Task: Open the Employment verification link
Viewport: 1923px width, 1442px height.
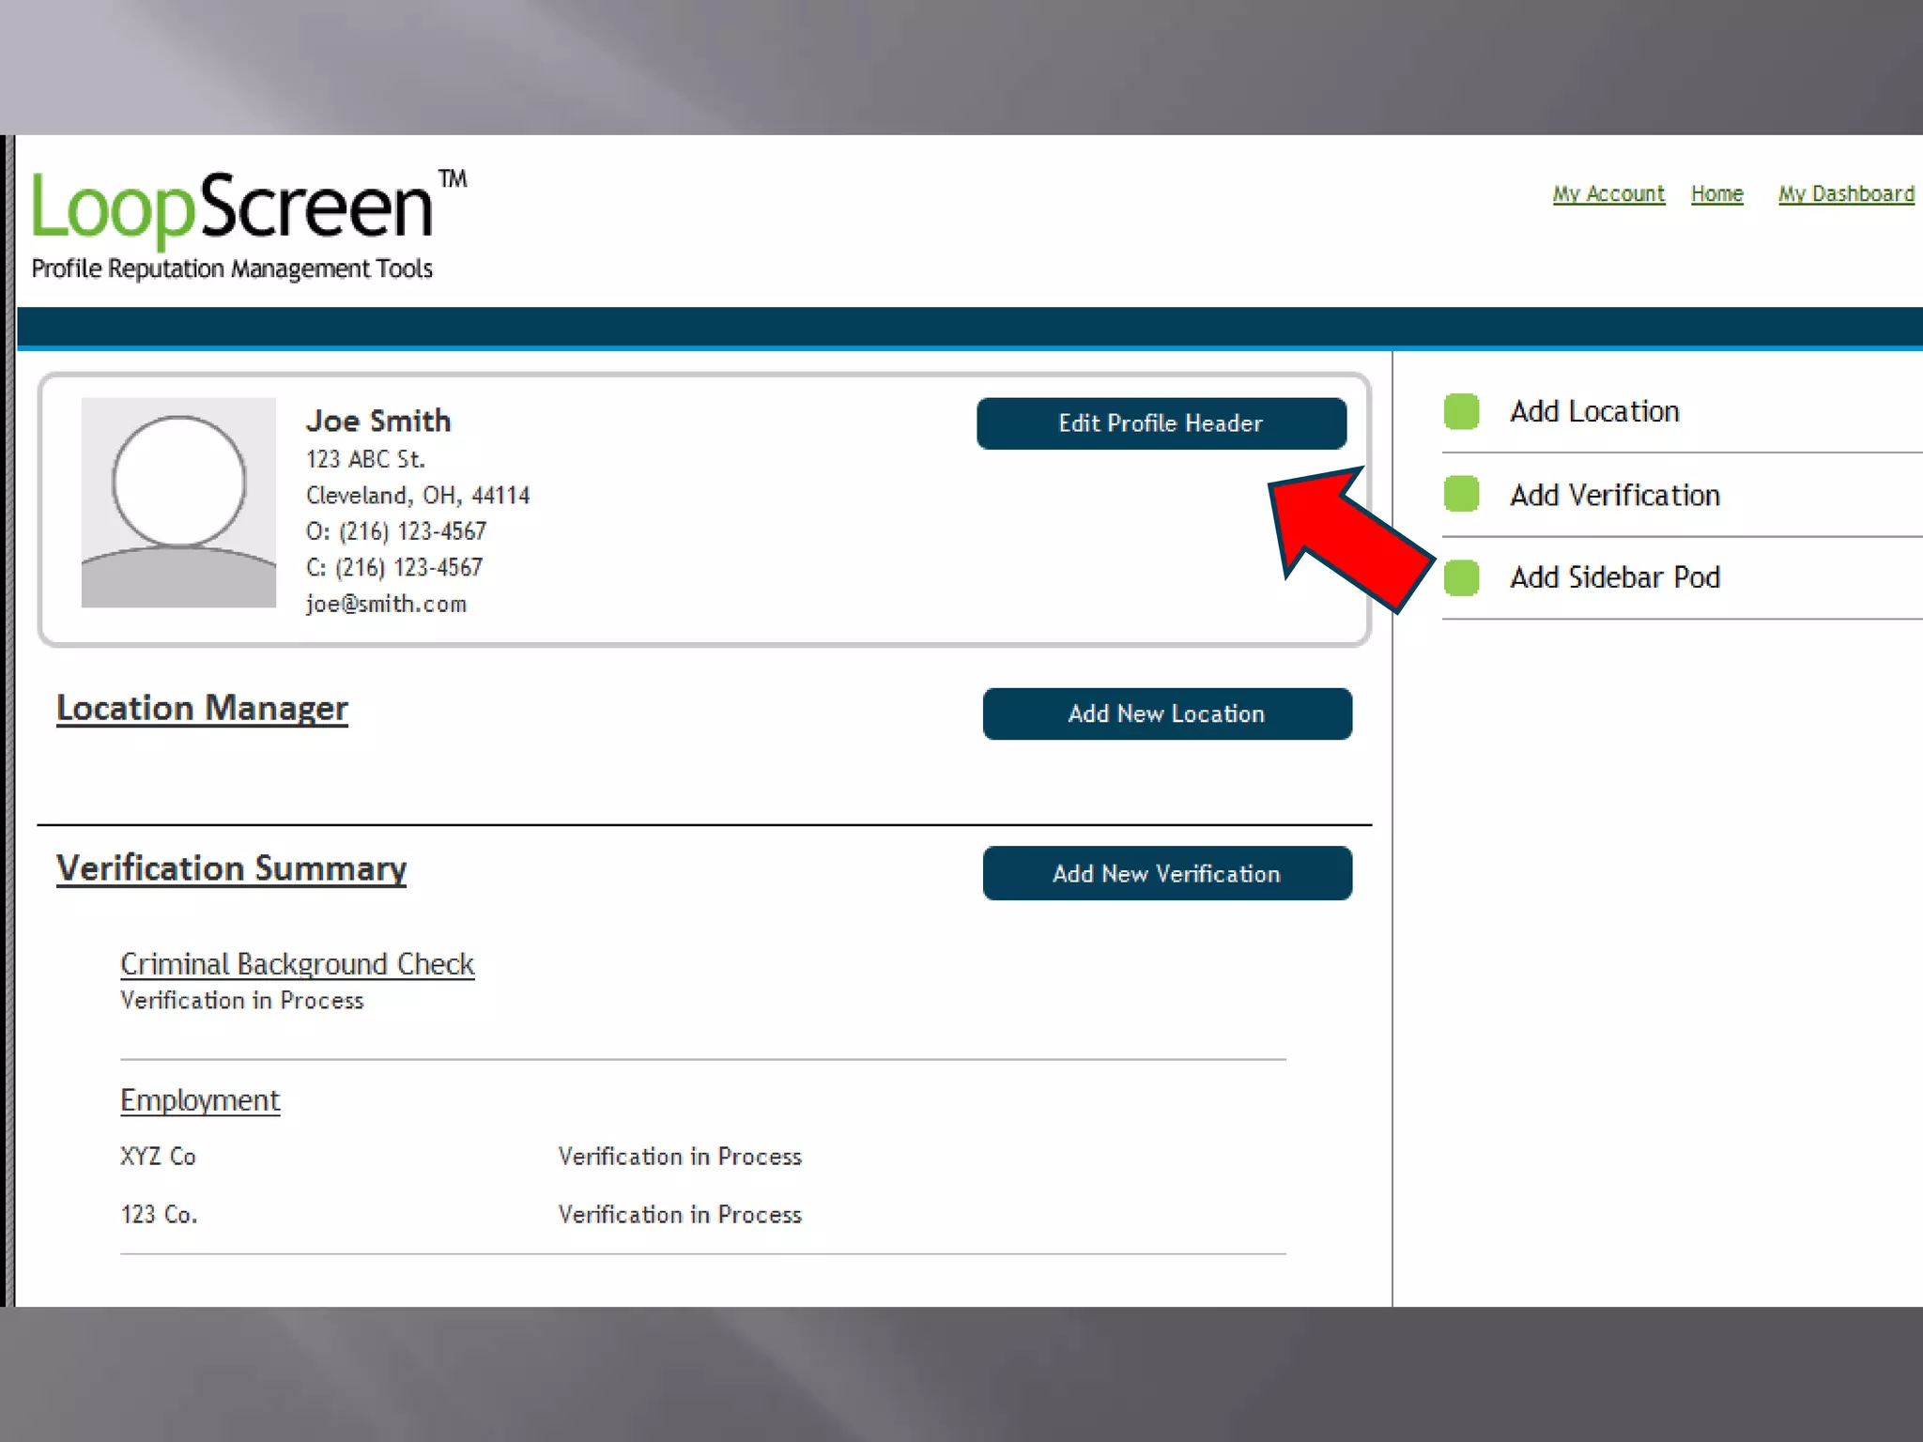Action: [x=200, y=1100]
